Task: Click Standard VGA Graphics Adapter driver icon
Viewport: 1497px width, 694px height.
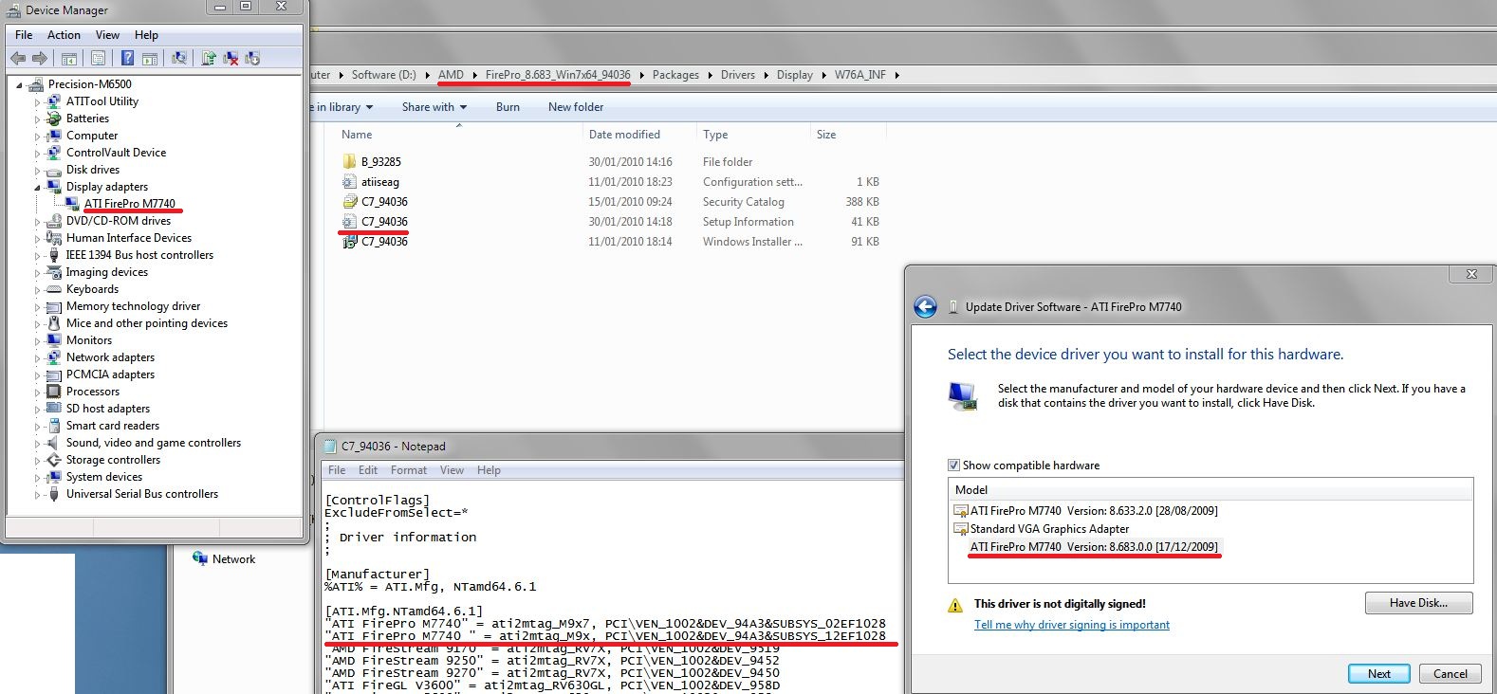Action: (961, 529)
